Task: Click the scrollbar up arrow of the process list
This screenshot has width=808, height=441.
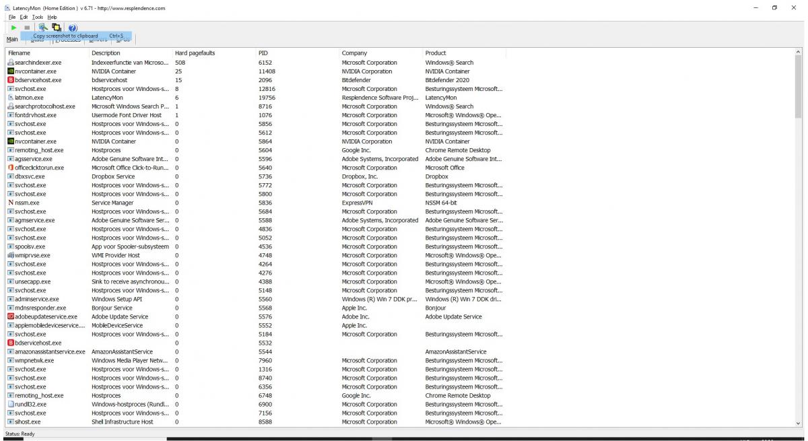Action: pyautogui.click(x=799, y=52)
